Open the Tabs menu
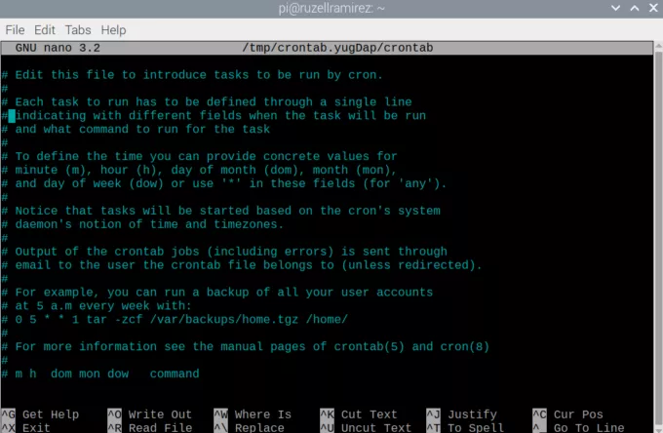663x433 pixels. (x=78, y=30)
